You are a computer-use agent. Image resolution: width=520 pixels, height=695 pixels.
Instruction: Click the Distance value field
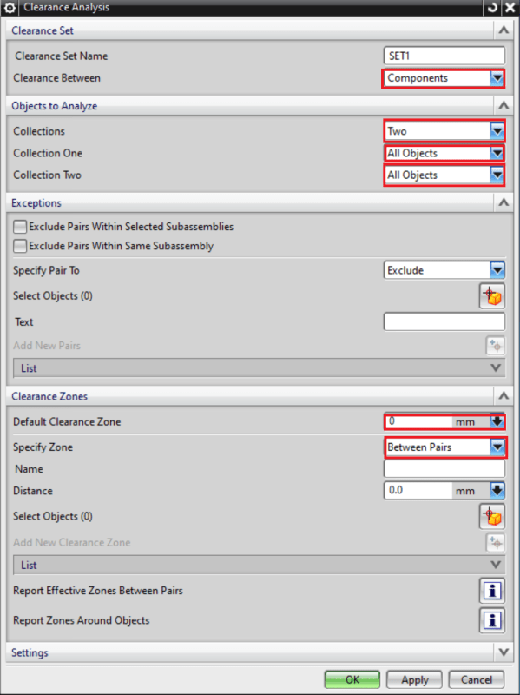(x=418, y=491)
